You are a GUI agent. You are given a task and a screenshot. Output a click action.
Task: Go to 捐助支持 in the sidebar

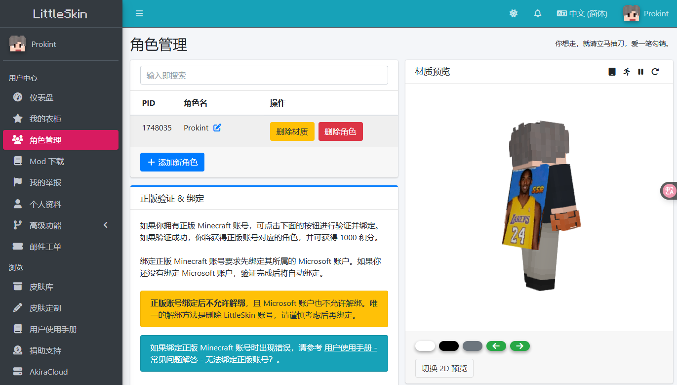coord(61,350)
